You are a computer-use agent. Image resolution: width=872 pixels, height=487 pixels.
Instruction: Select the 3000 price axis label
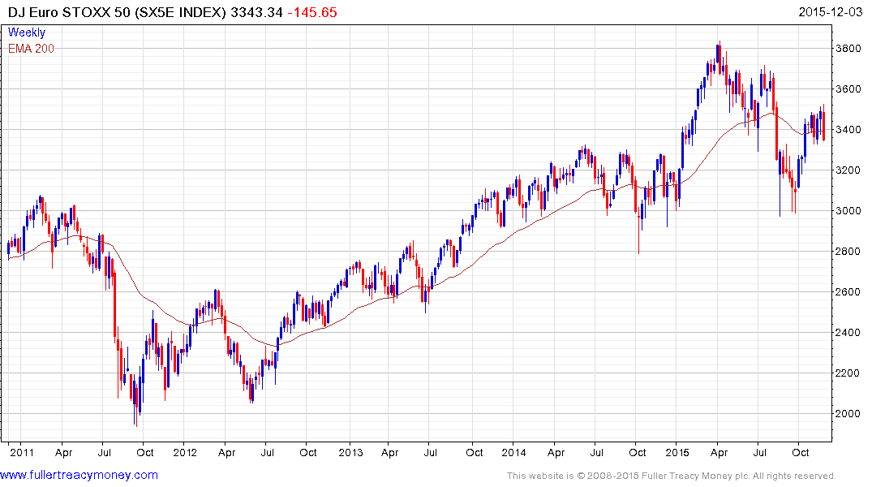click(x=848, y=211)
